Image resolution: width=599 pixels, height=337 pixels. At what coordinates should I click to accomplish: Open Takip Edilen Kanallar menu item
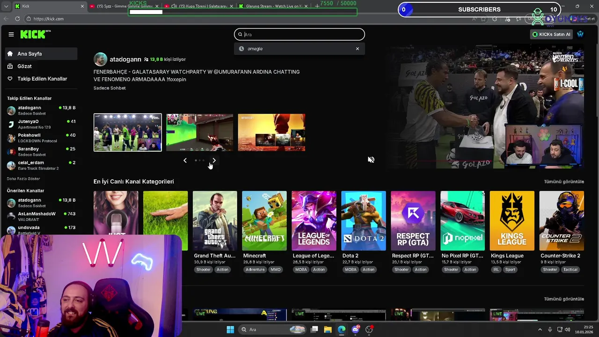41,79
